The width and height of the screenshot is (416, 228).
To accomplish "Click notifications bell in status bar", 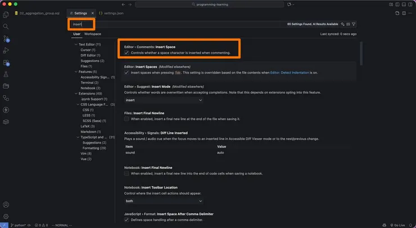I will [x=410, y=225].
